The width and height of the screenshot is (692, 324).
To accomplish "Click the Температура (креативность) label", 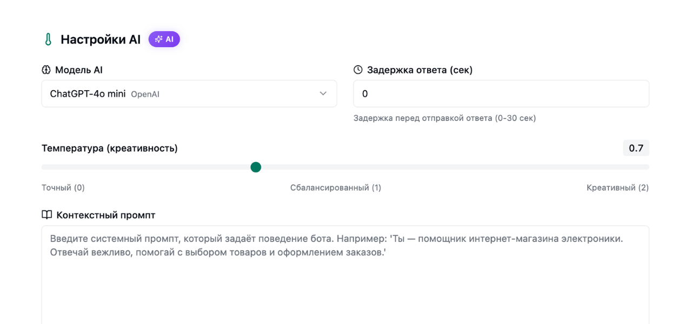I will click(x=110, y=148).
